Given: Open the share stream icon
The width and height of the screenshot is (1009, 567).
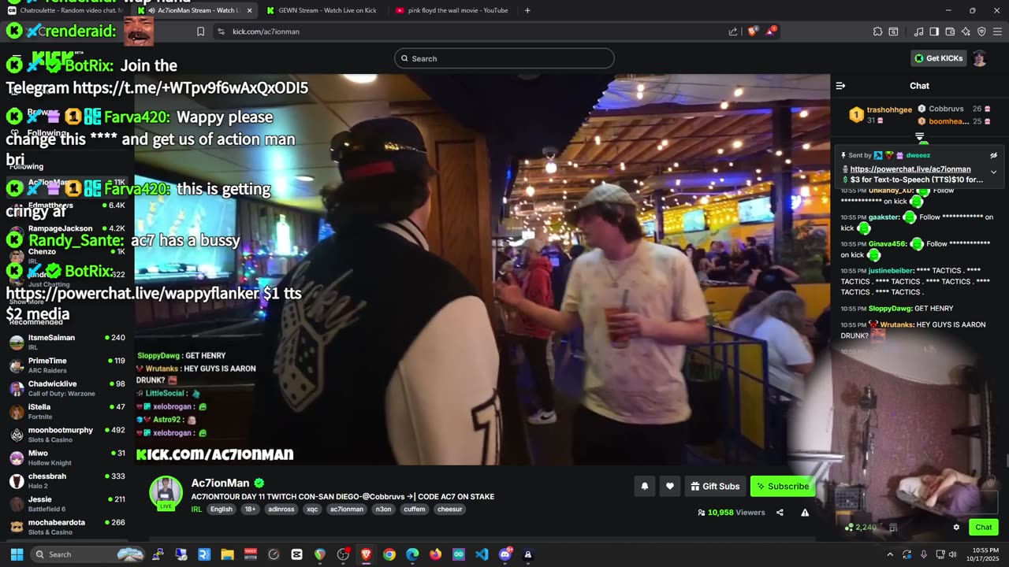Looking at the screenshot, I should pos(780,512).
